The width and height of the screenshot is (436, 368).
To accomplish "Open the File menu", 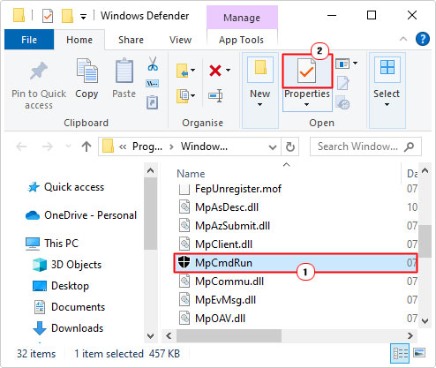I will (x=29, y=40).
